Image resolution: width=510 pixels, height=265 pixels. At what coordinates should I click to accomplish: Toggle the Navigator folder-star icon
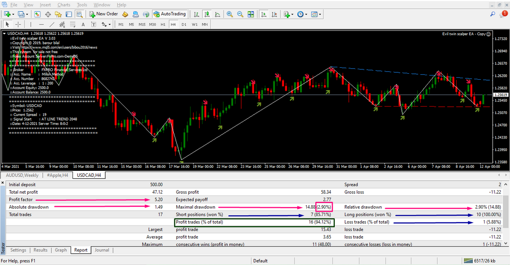click(58, 14)
